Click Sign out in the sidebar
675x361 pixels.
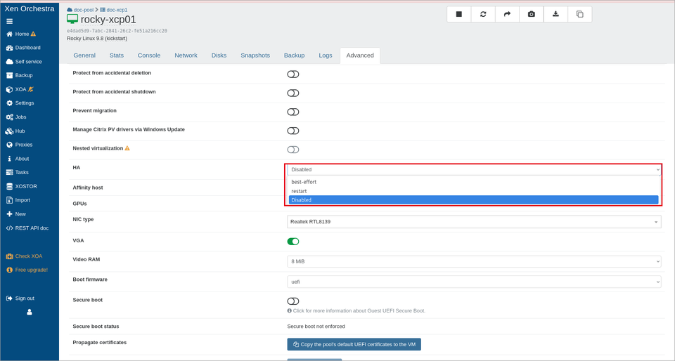20,298
